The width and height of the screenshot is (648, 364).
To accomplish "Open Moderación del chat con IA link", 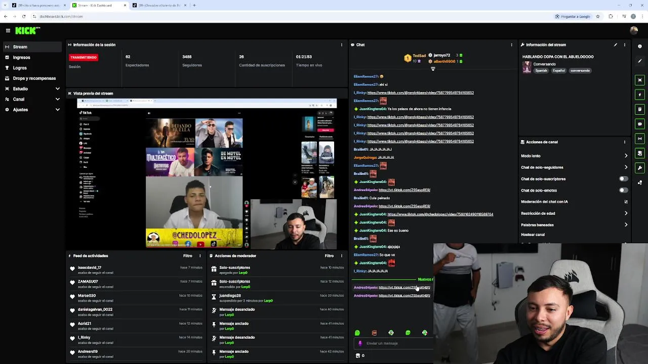I will [574, 202].
